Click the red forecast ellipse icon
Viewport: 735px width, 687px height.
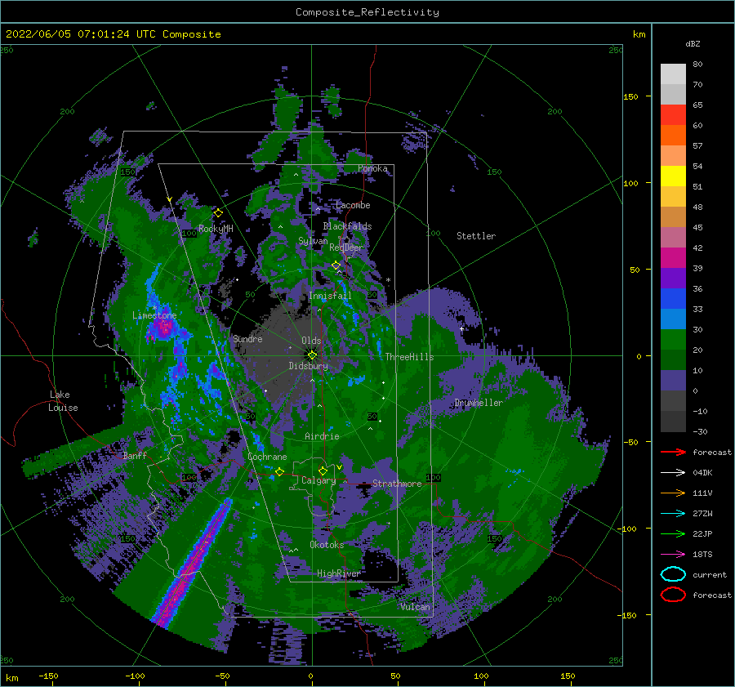[673, 595]
